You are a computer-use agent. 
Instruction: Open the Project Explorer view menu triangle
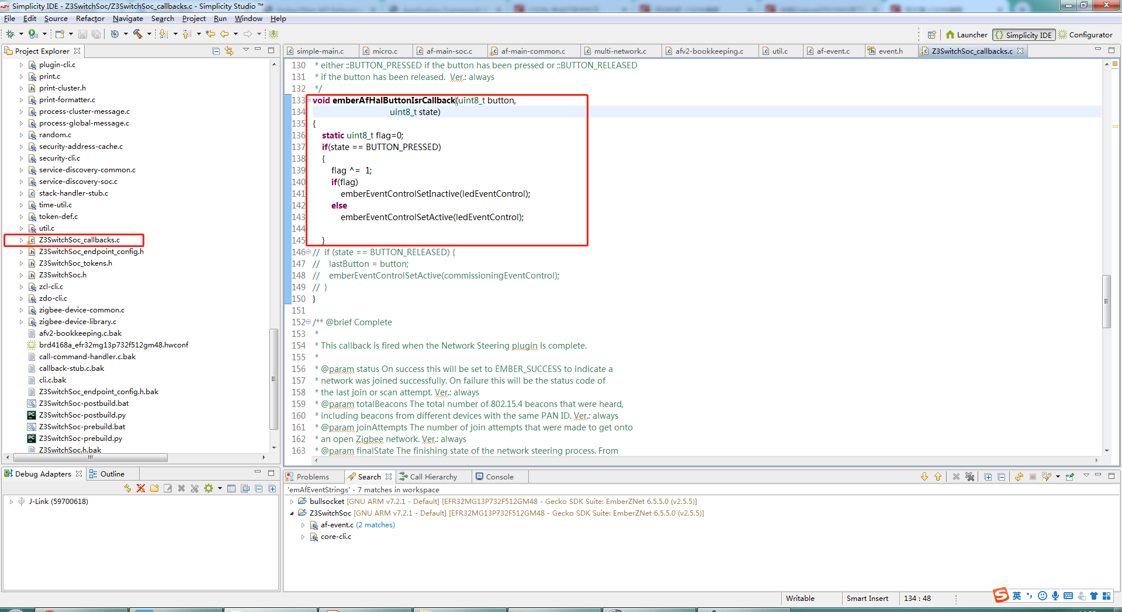[x=246, y=50]
